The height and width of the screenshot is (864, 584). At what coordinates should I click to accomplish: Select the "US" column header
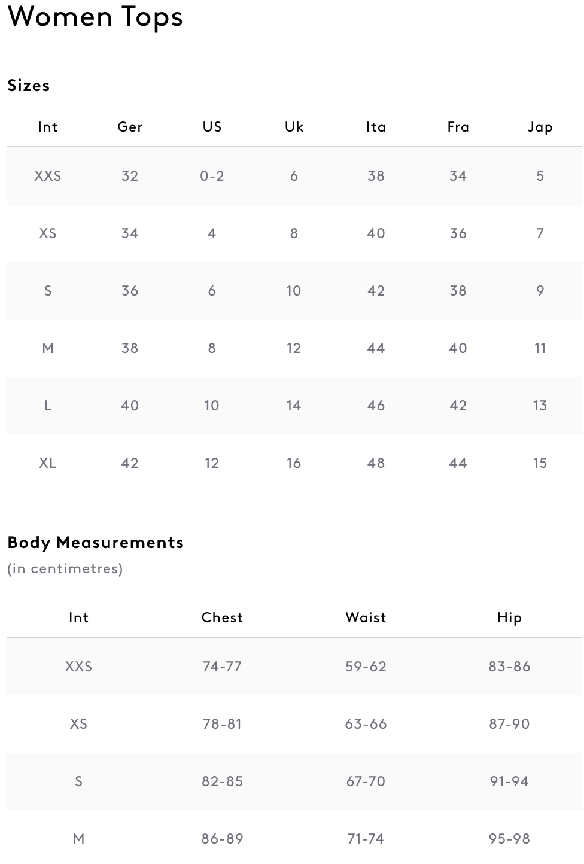point(212,127)
